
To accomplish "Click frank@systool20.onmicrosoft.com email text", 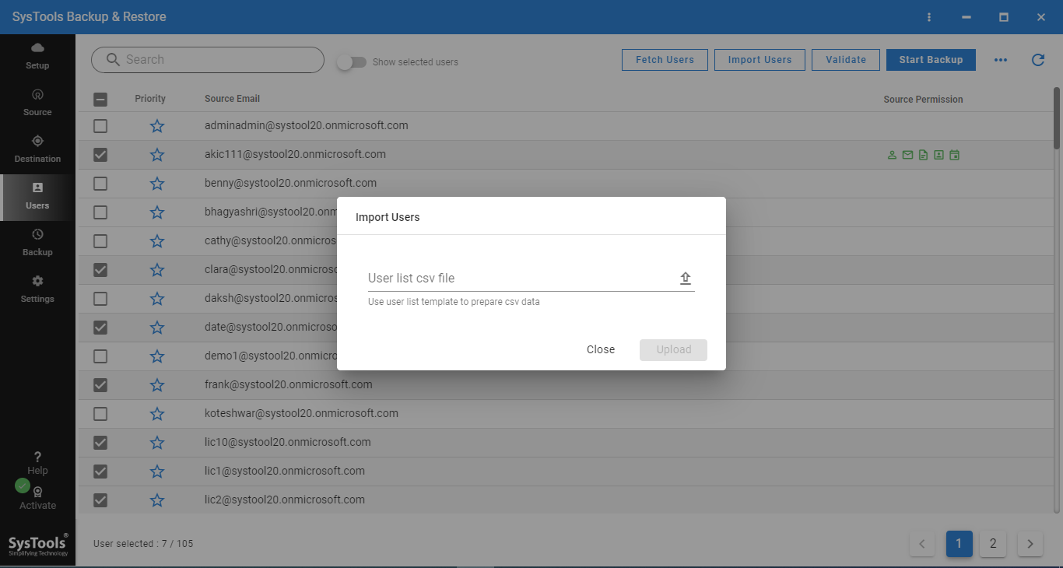I will click(x=289, y=384).
